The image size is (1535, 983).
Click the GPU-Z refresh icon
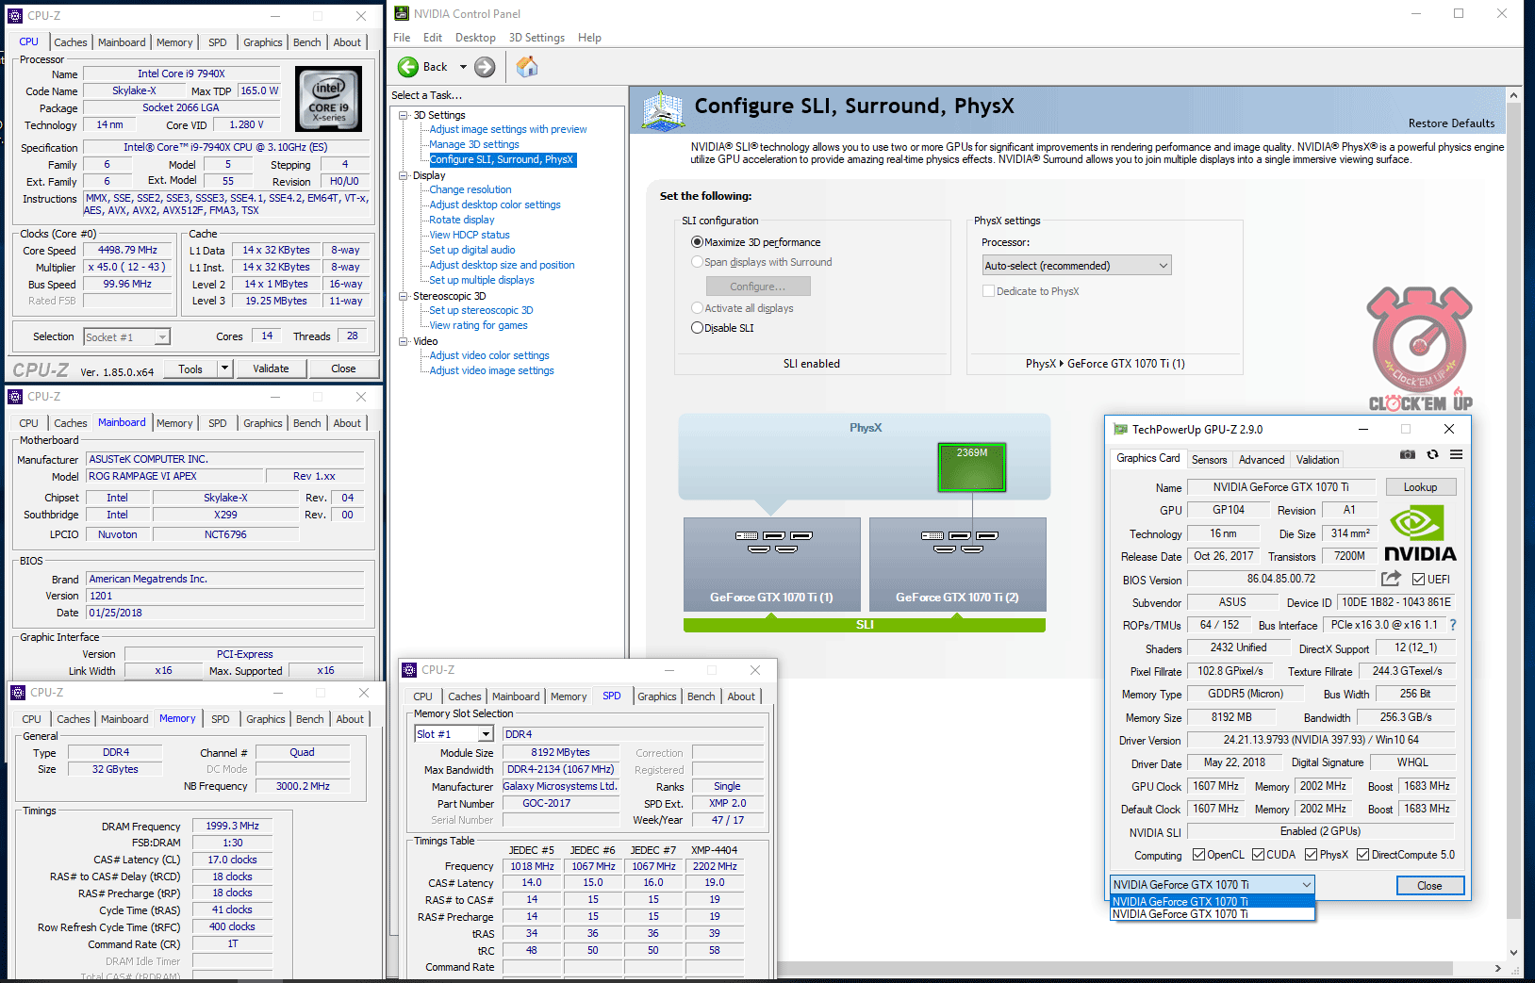1432,454
